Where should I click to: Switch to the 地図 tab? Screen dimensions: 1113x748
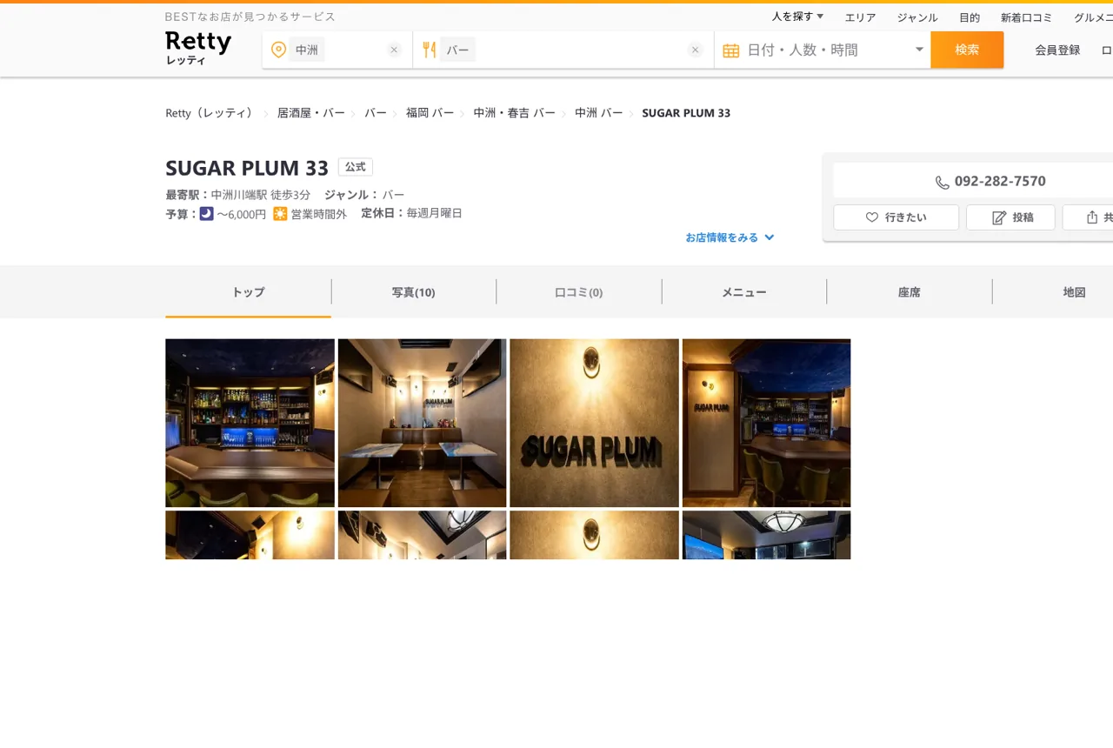click(x=1075, y=292)
